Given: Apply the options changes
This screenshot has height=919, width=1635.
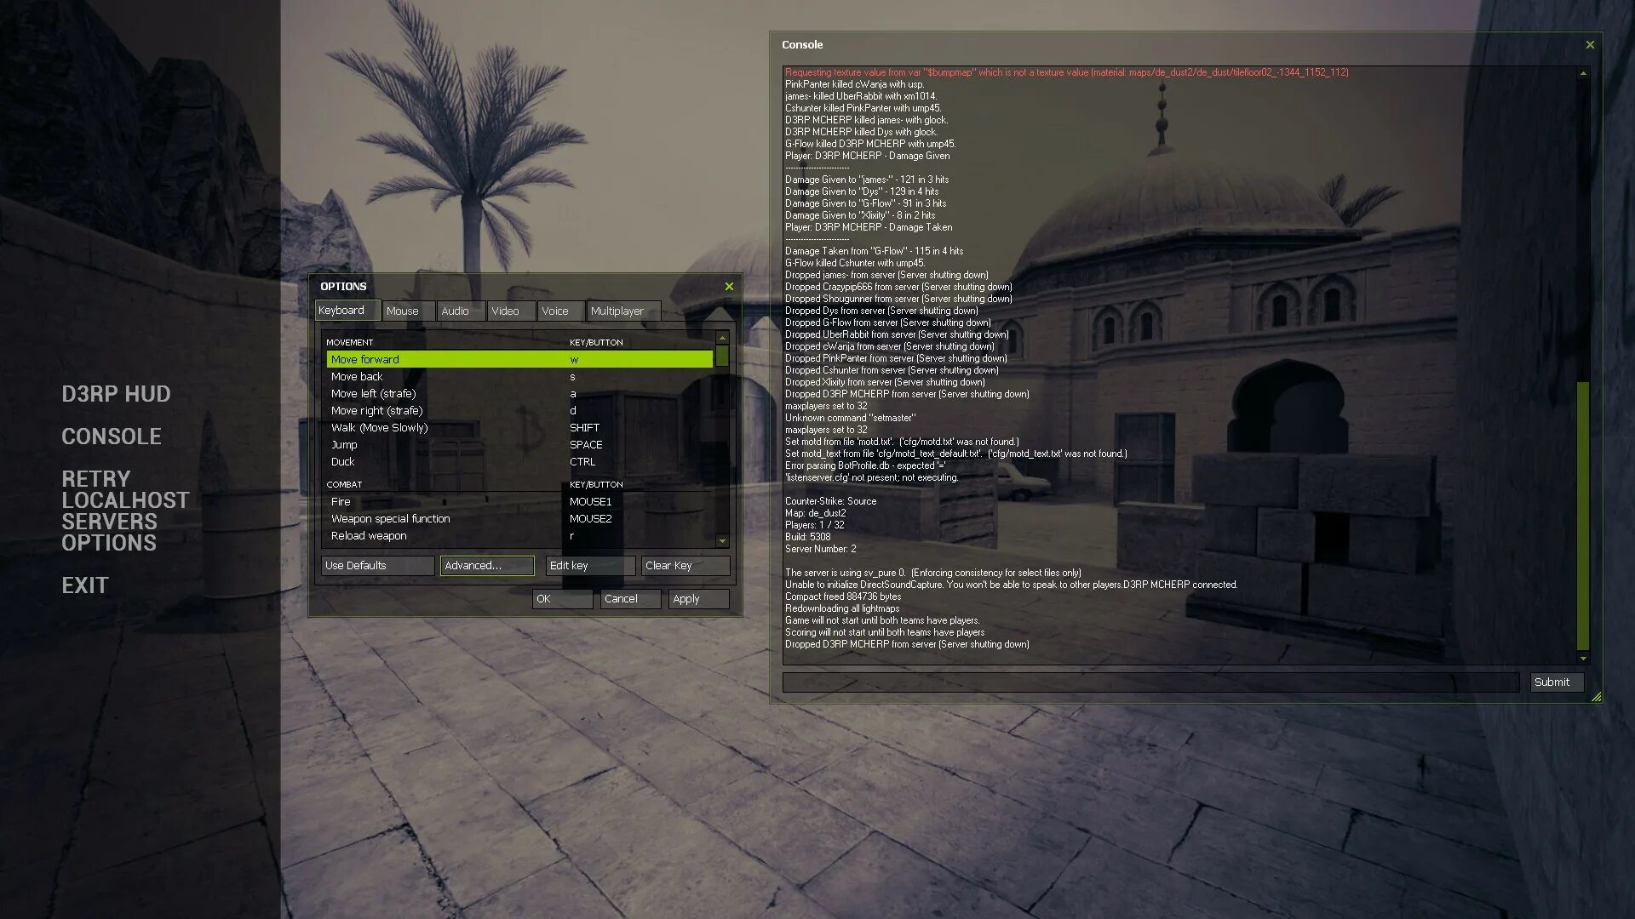Looking at the screenshot, I should point(698,599).
